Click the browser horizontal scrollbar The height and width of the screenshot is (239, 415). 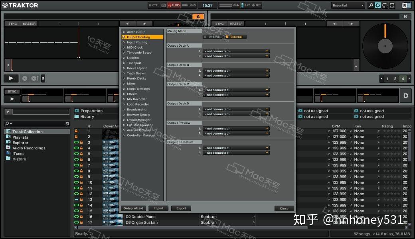(192, 227)
